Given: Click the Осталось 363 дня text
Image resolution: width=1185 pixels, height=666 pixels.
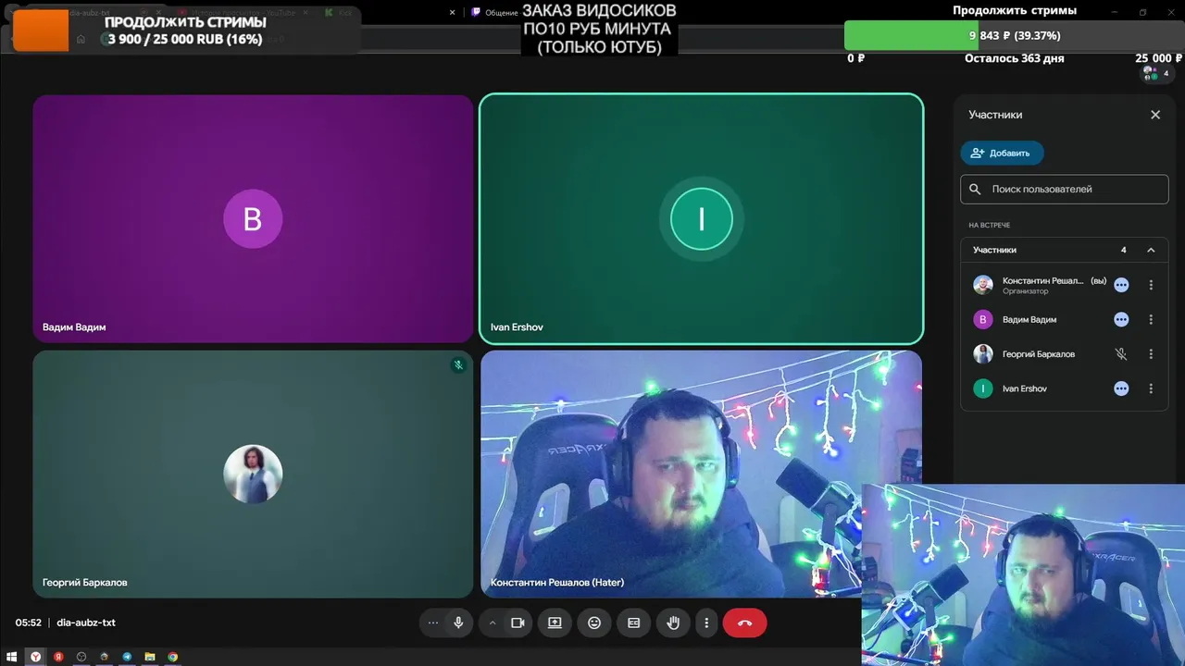Looking at the screenshot, I should (1014, 58).
